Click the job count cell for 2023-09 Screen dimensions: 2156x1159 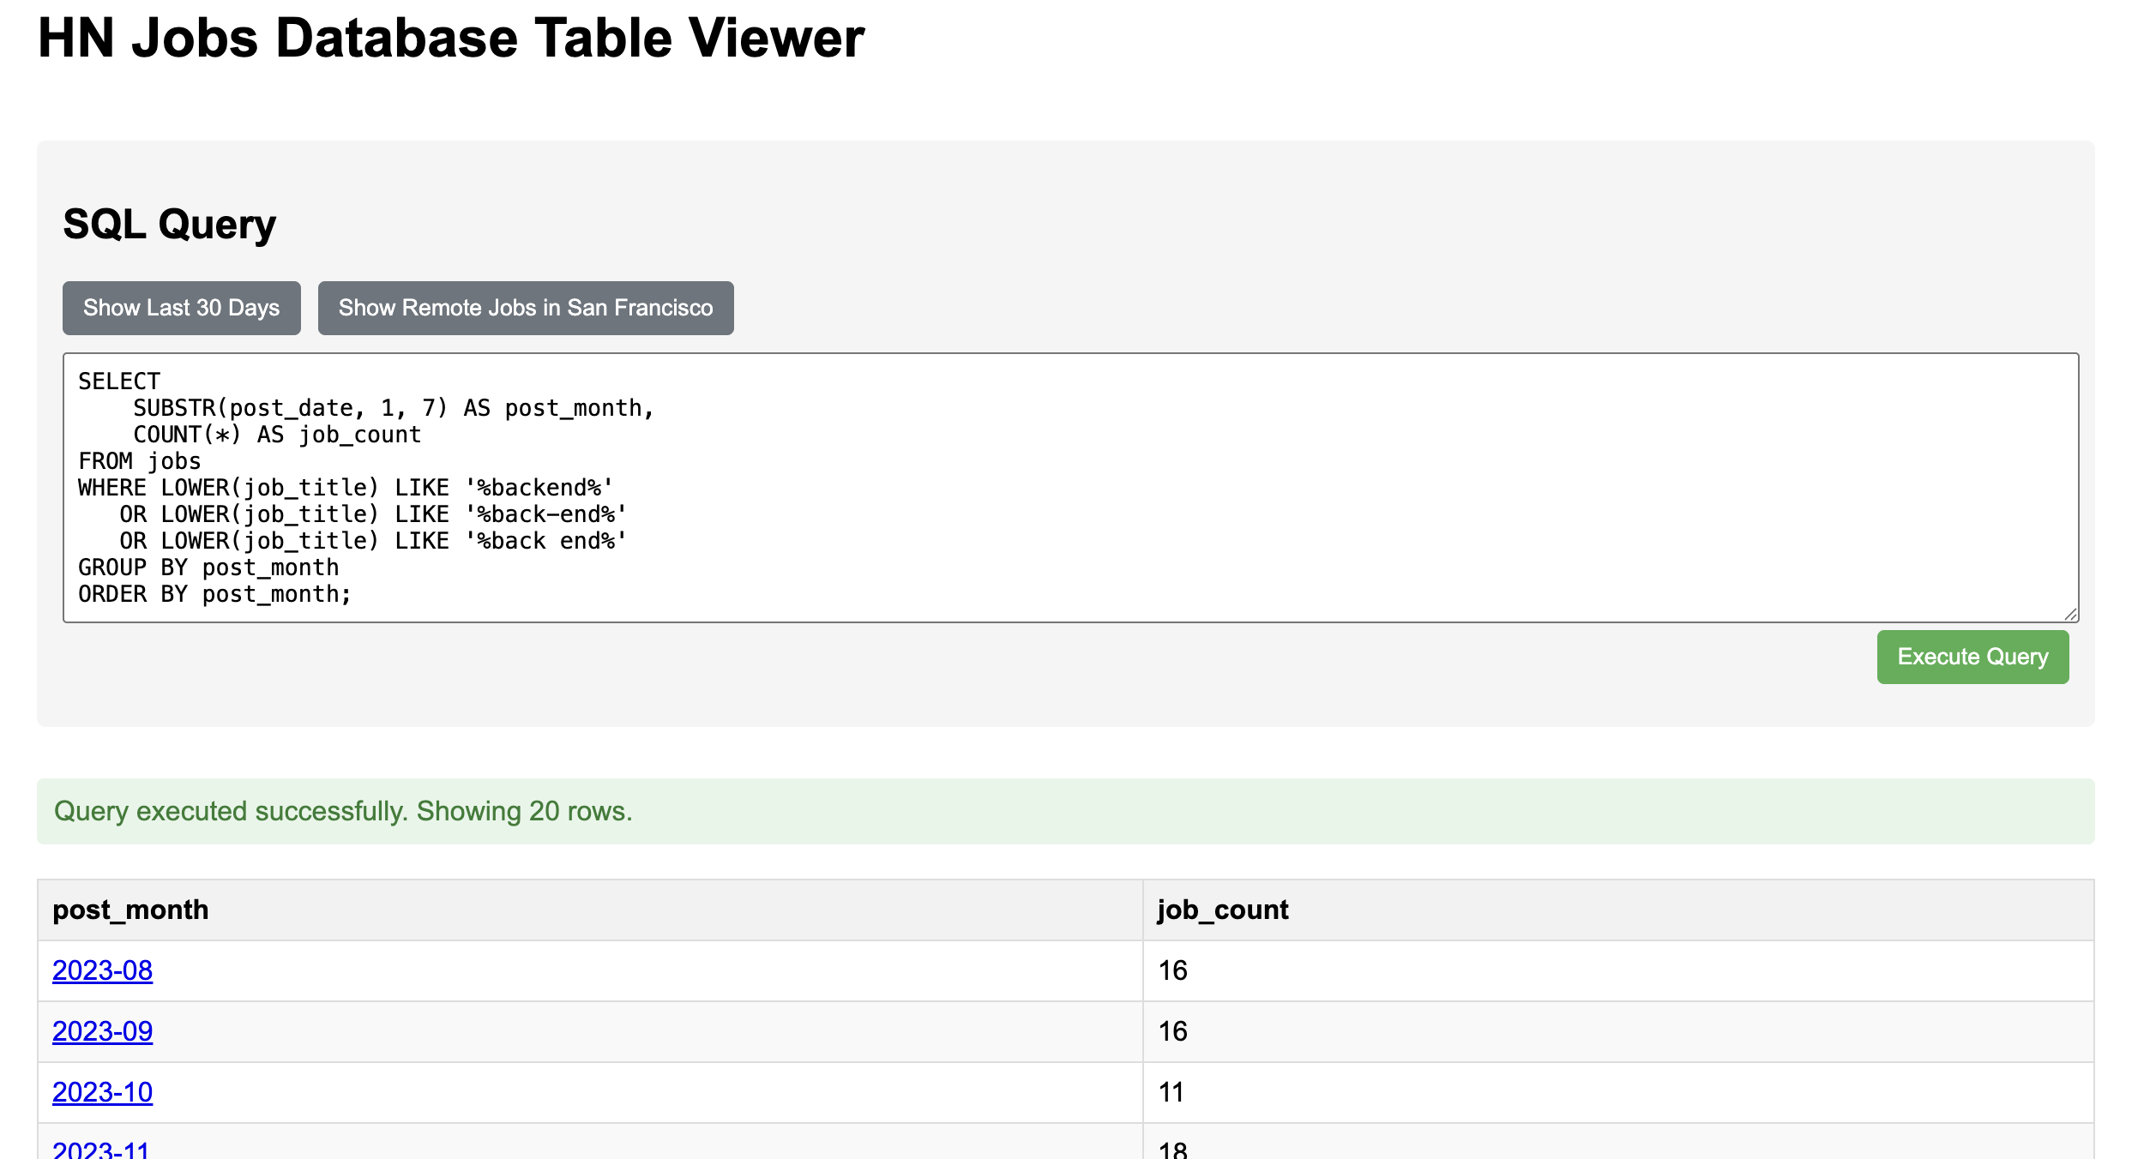1618,1031
